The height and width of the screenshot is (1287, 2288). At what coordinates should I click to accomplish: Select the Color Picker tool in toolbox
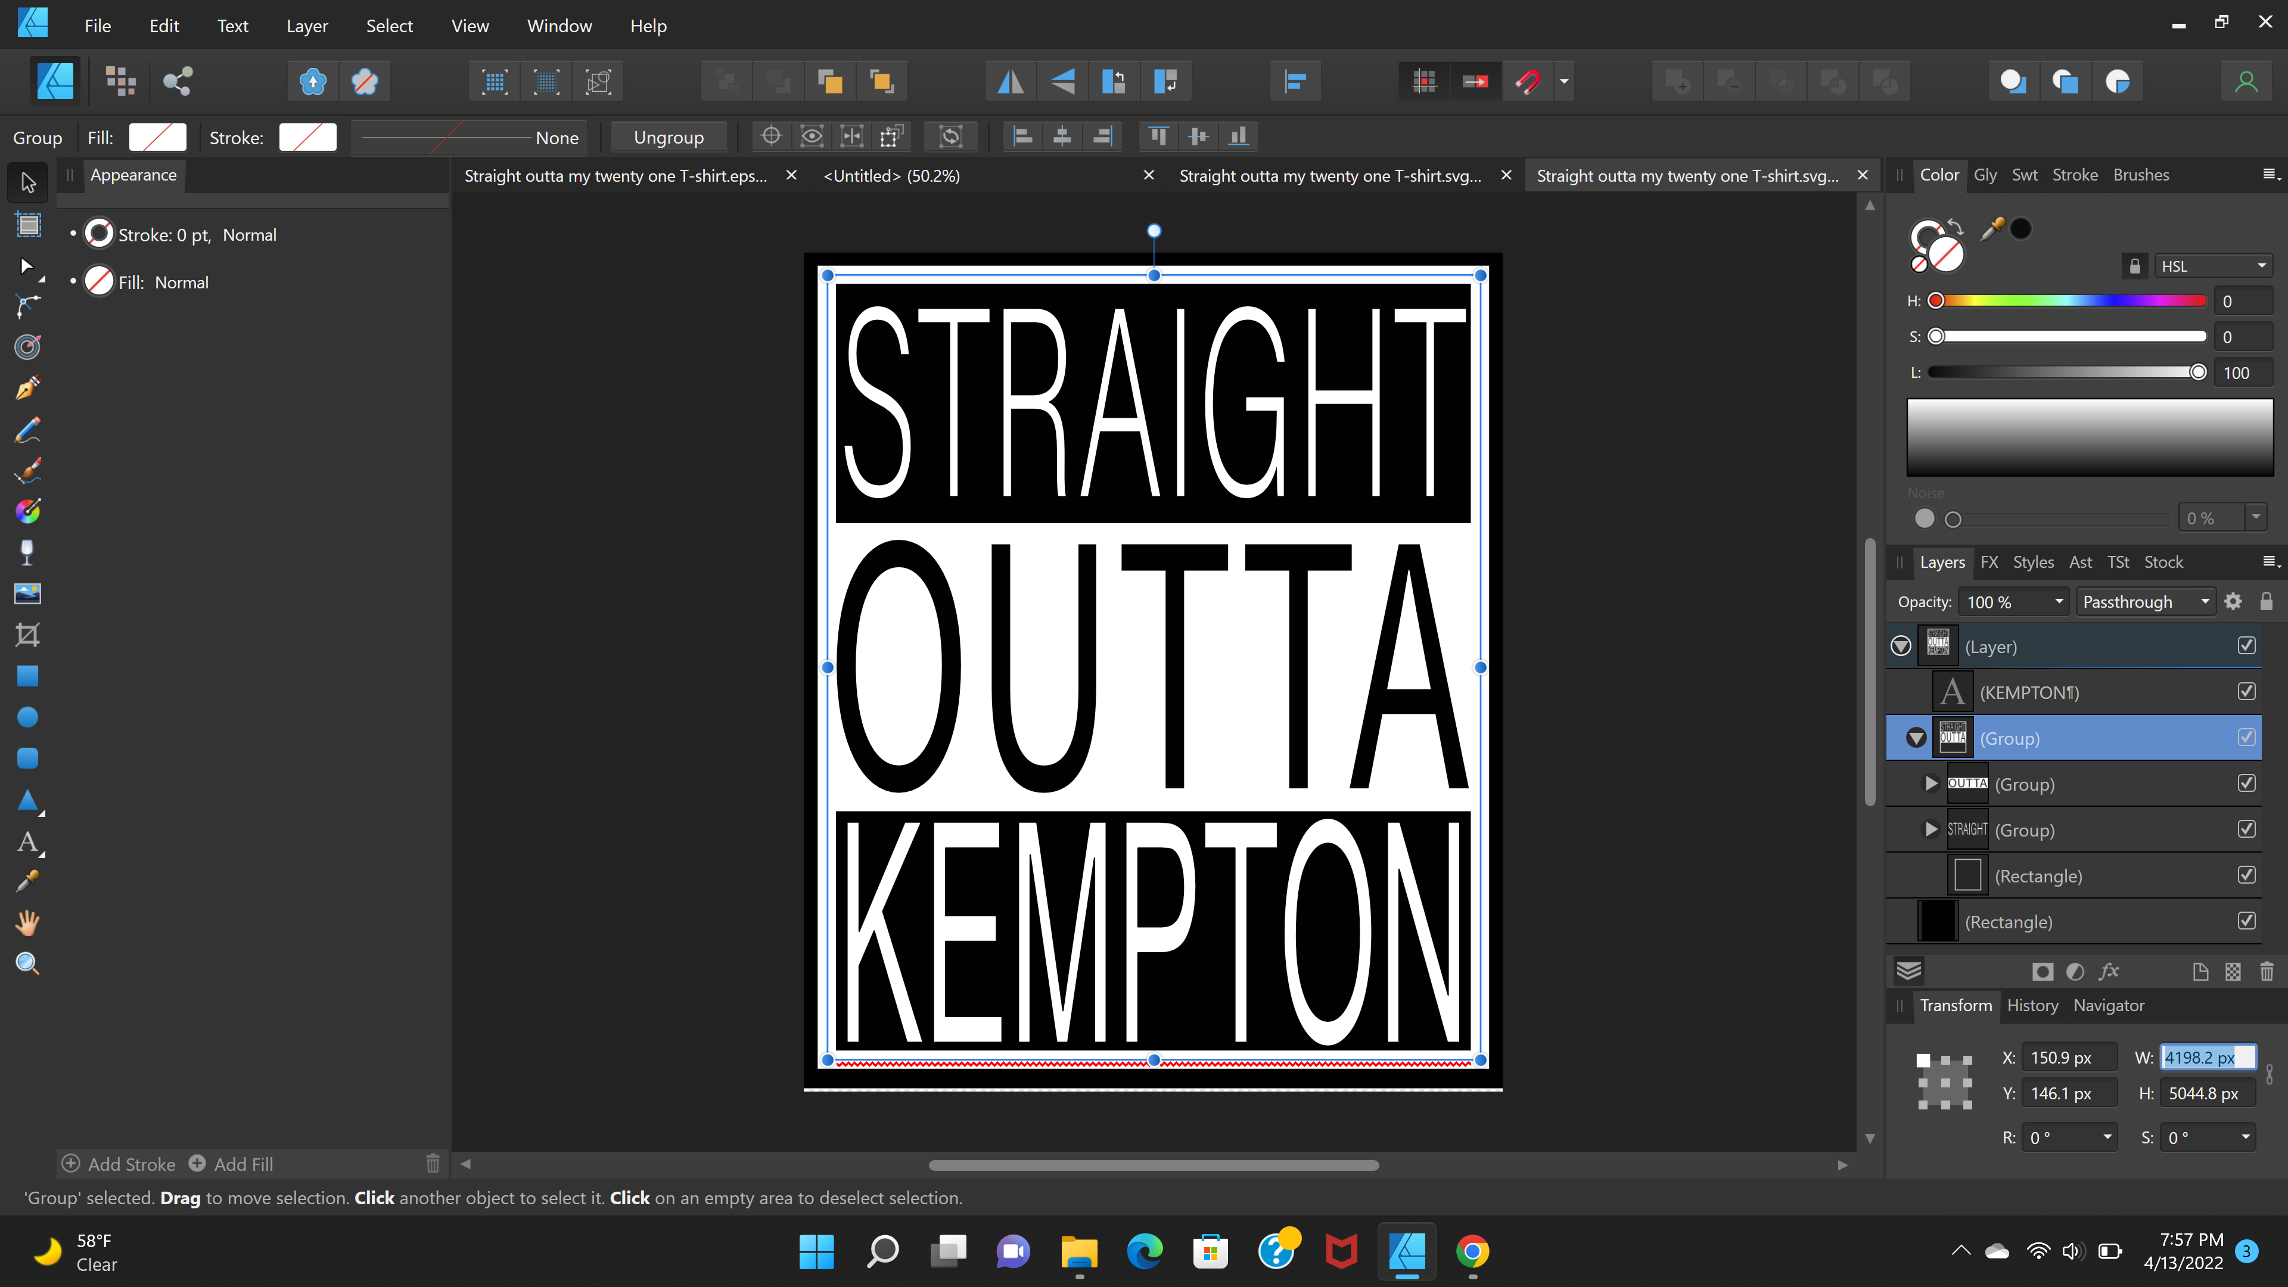[x=27, y=881]
